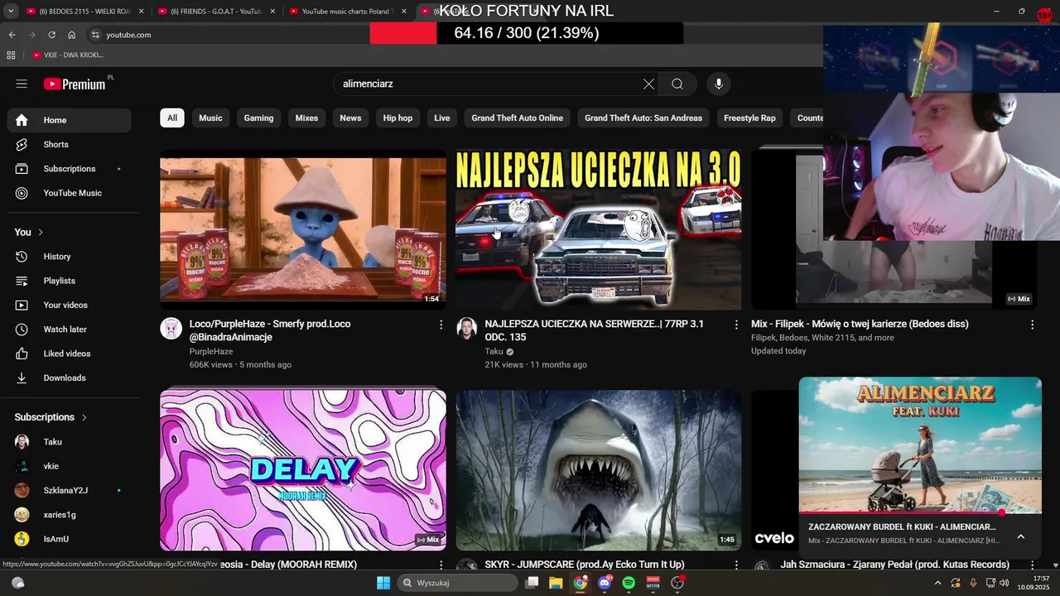Viewport: 1060px width, 596px height.
Task: Click the browser home icon
Action: (72, 35)
